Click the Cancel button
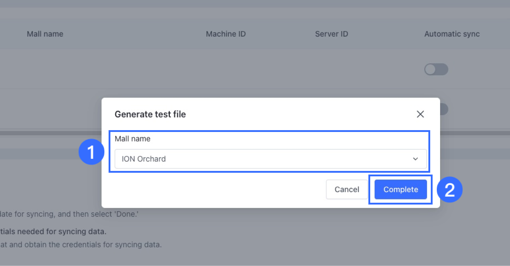This screenshot has height=266, width=510. pos(347,190)
